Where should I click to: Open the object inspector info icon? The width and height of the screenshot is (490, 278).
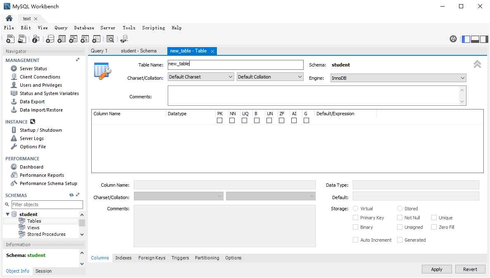pyautogui.click(x=36, y=39)
